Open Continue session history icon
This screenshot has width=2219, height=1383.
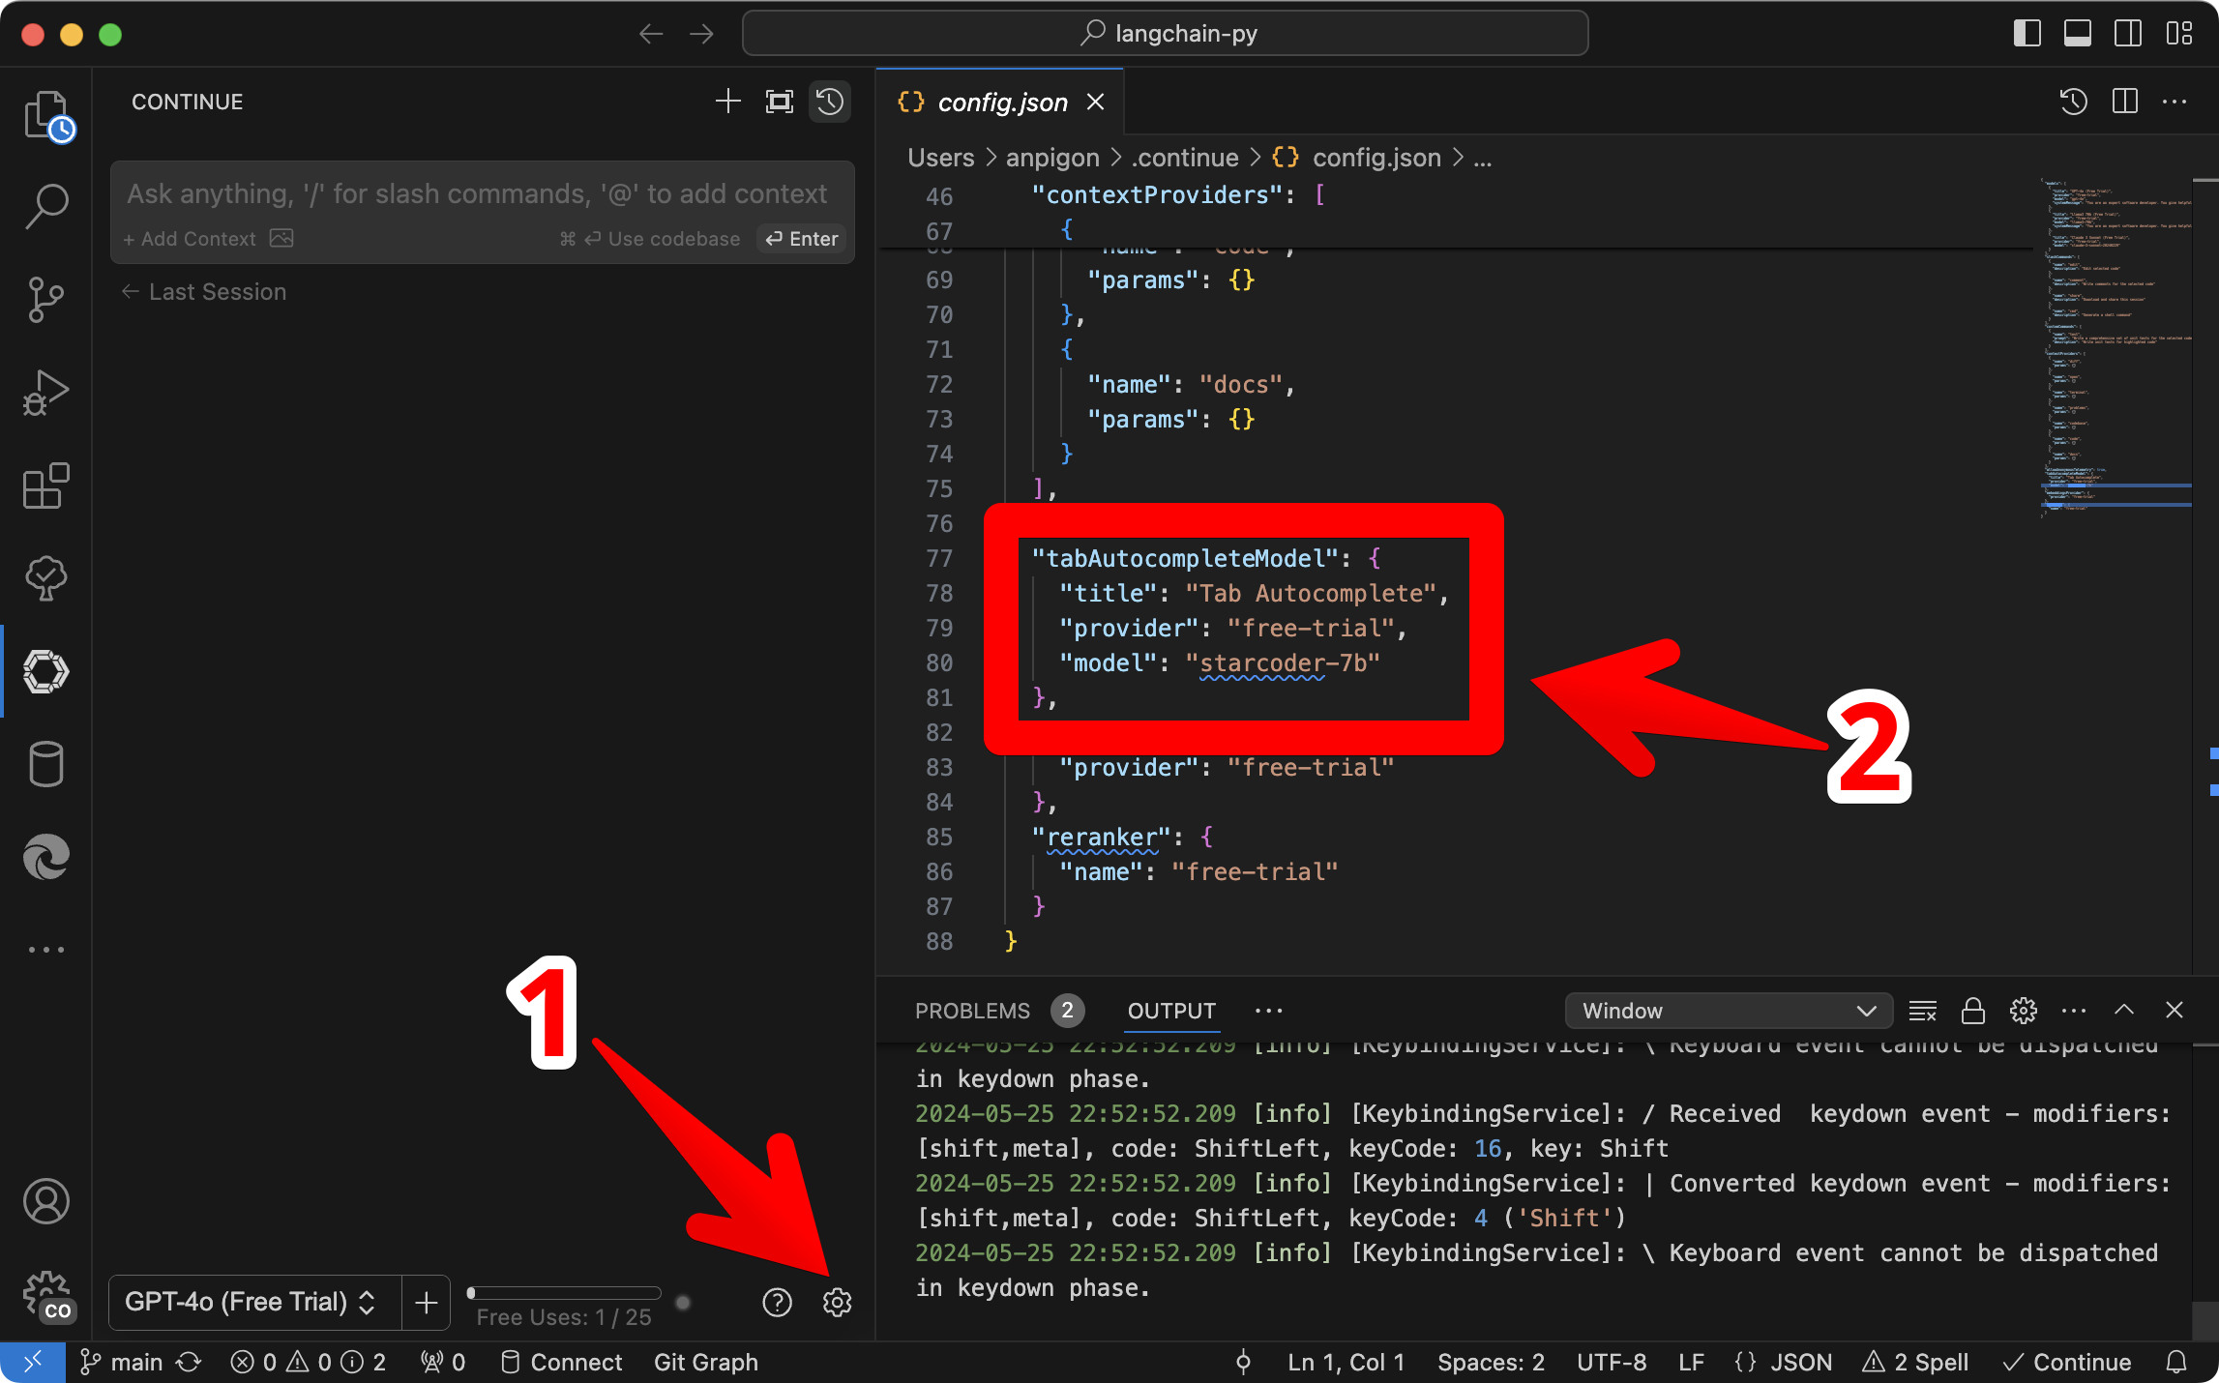coord(829,102)
